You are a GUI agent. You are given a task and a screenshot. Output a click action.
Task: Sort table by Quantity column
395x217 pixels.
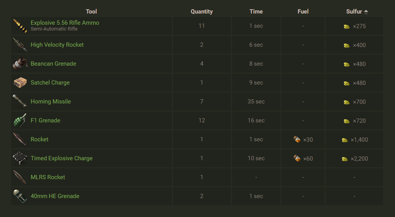point(202,12)
